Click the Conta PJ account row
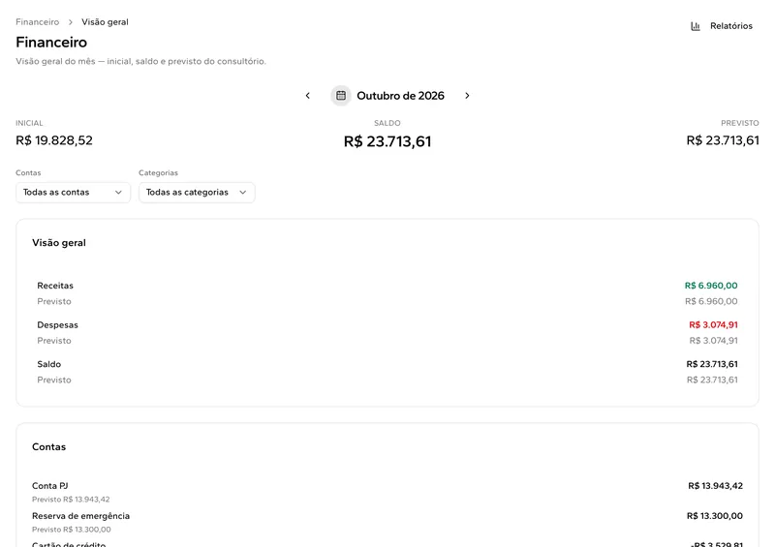 [387, 492]
